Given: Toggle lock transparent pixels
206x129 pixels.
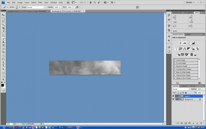Looking at the screenshot, I should click(178, 93).
